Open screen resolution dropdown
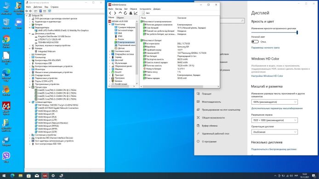 click(x=274, y=120)
